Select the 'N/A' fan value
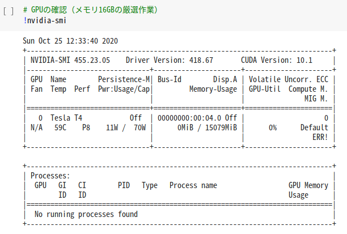347x234 pixels. [x=36, y=127]
